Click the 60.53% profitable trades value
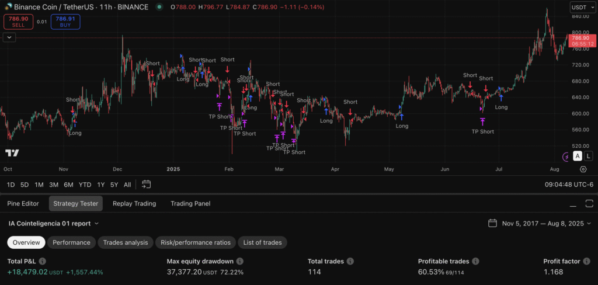This screenshot has width=598, height=285. tap(431, 272)
